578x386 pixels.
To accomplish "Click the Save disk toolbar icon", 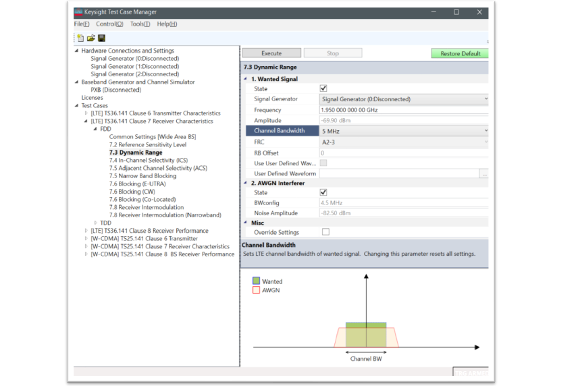I will click(x=102, y=38).
